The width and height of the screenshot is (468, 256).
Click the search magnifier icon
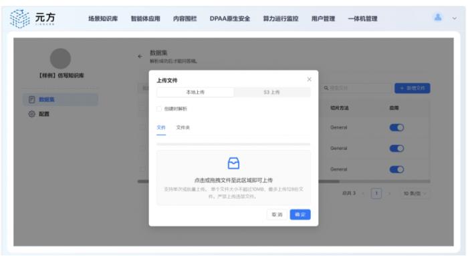pyautogui.click(x=326, y=88)
